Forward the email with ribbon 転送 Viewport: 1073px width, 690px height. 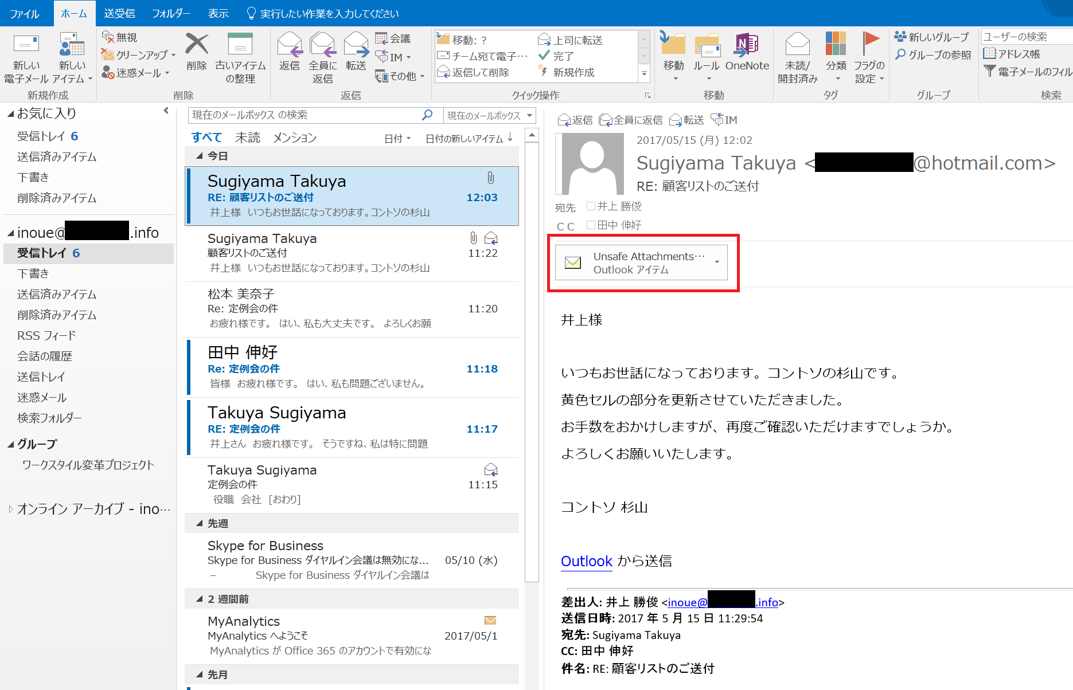(x=356, y=52)
